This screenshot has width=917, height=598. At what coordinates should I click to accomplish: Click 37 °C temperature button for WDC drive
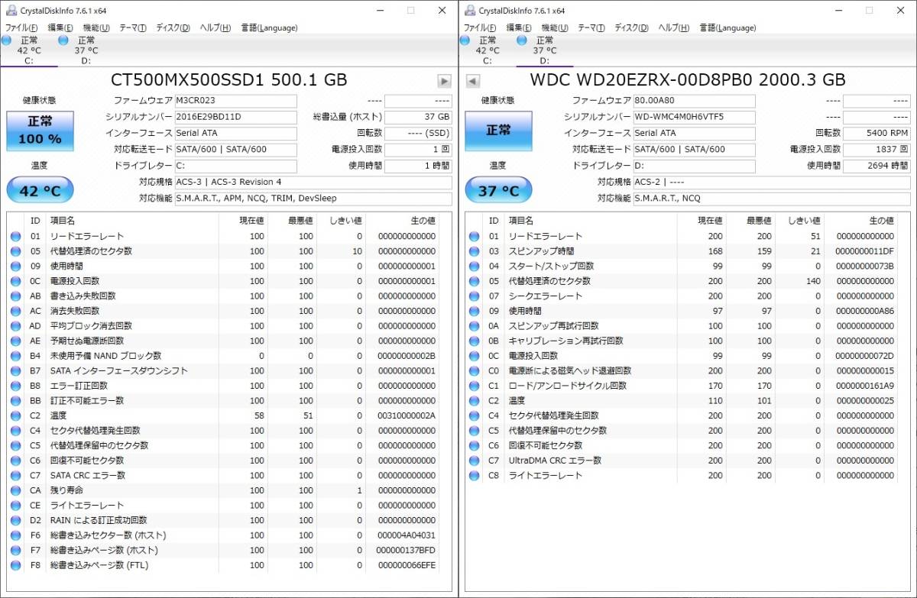498,191
